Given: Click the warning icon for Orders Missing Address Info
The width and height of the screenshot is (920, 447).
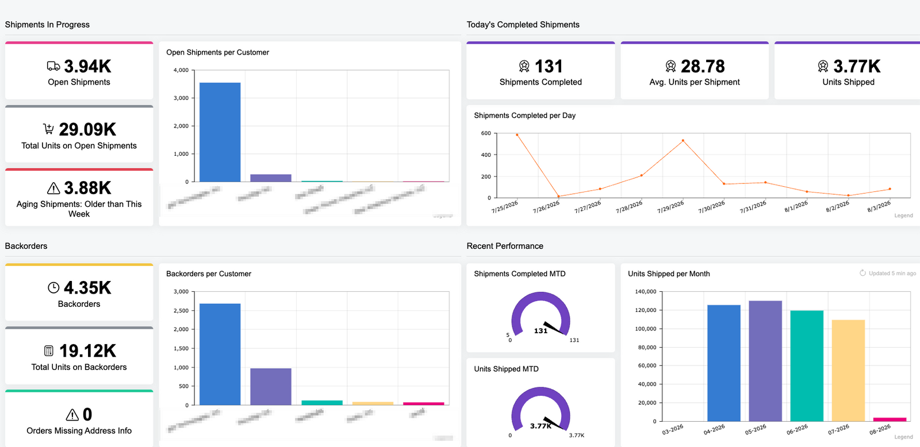Looking at the screenshot, I should 72,414.
